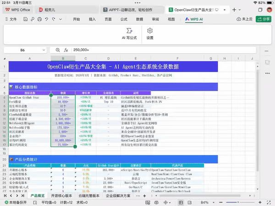Enter full screen mode icon
Screen dimensions: 275x206
coord(269,202)
